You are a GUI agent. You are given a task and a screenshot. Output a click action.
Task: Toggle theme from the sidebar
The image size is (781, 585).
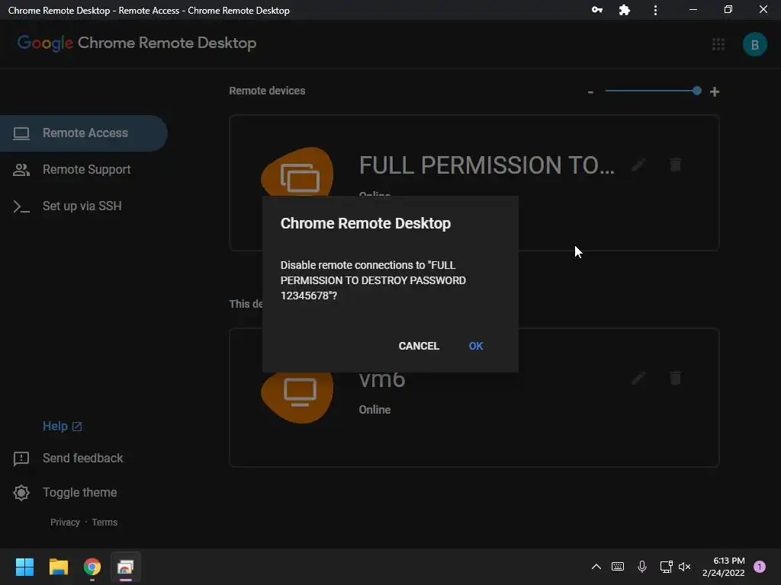click(x=79, y=493)
